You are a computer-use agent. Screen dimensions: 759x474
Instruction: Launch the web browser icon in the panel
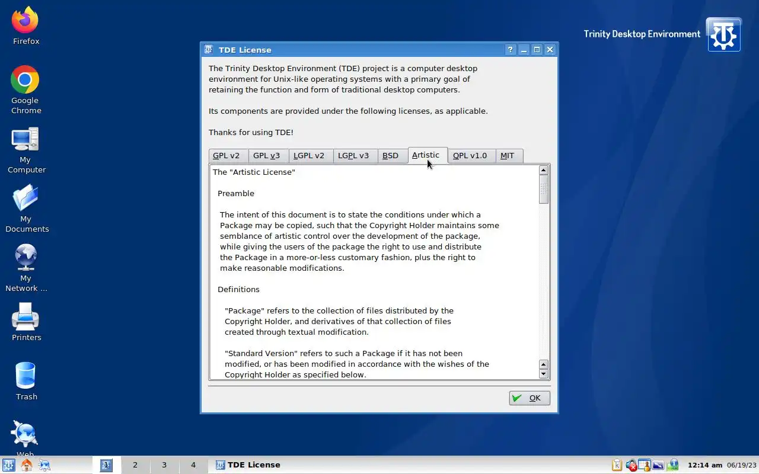44,465
